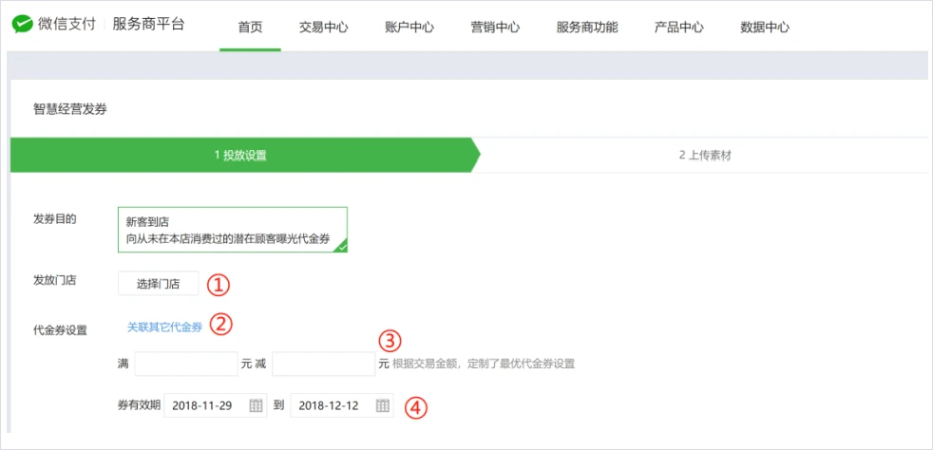Viewport: 933px width, 450px height.
Task: Click the 关联其它代金券 link
Action: pos(164,327)
